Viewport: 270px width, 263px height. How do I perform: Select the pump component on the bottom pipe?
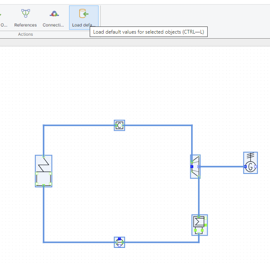click(x=119, y=242)
